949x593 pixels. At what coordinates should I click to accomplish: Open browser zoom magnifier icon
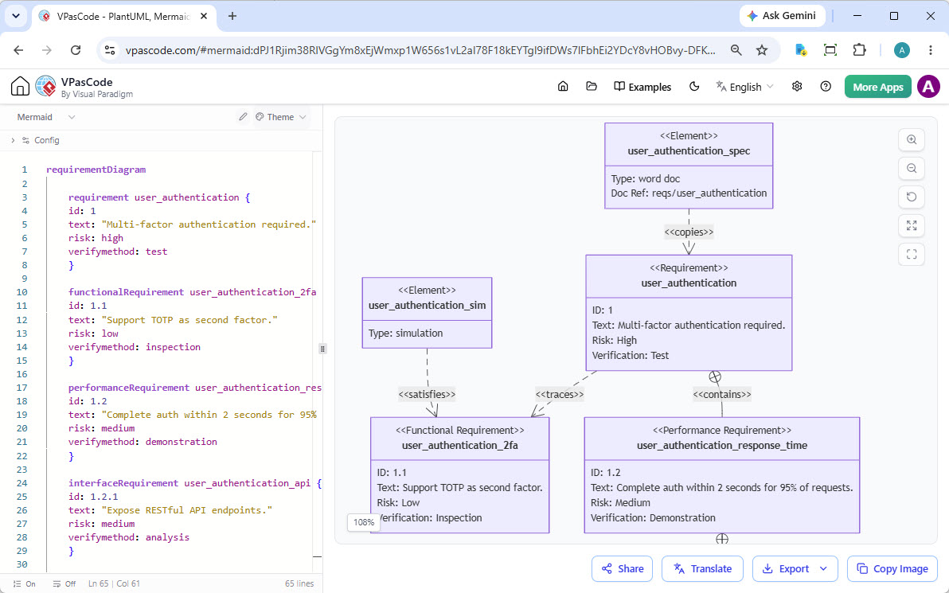click(736, 50)
